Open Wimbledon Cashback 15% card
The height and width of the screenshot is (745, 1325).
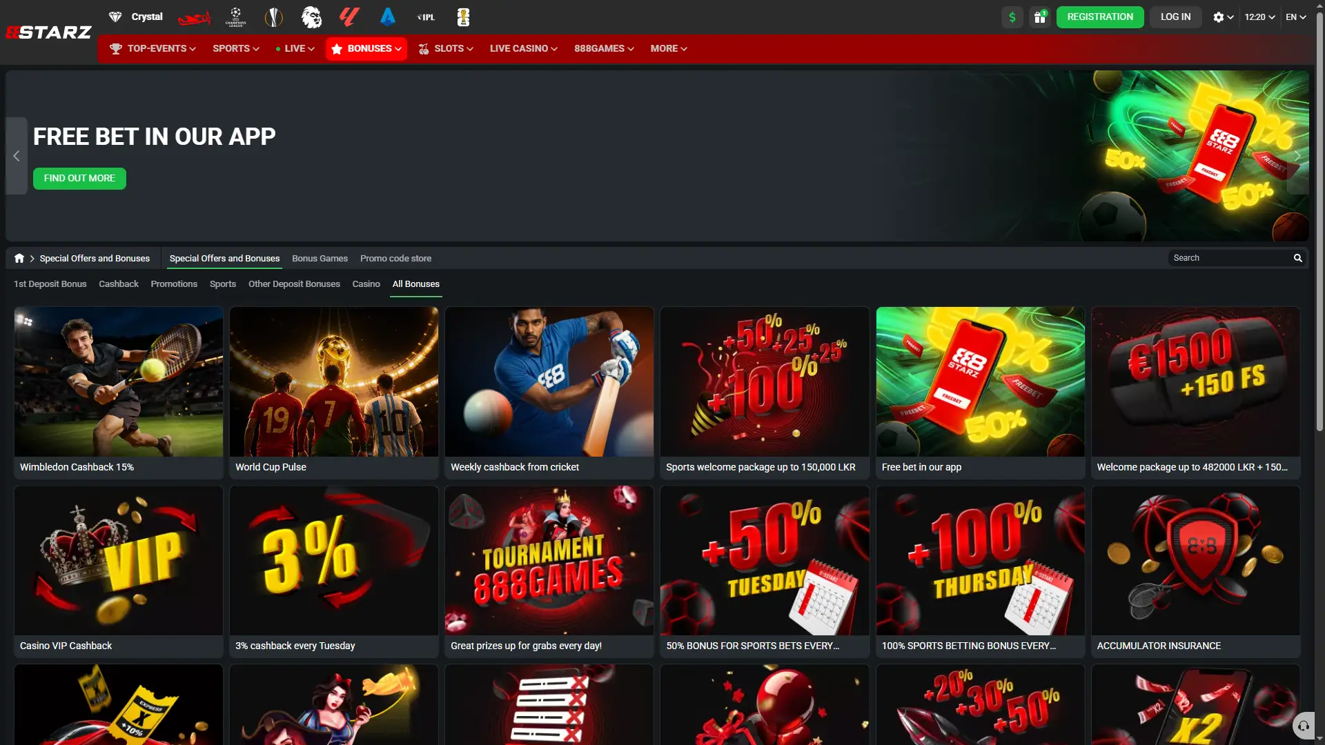tap(119, 393)
